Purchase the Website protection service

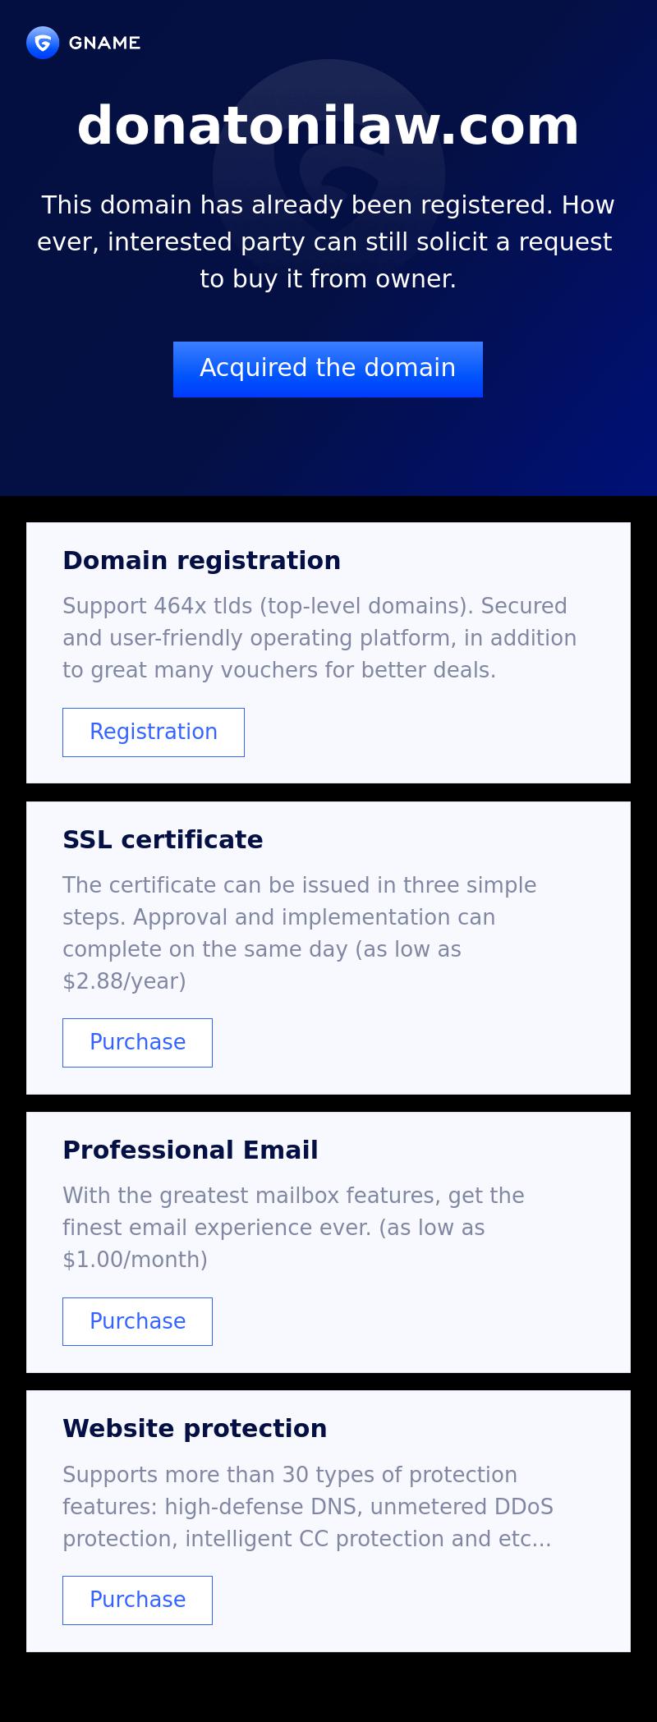pyautogui.click(x=137, y=1600)
